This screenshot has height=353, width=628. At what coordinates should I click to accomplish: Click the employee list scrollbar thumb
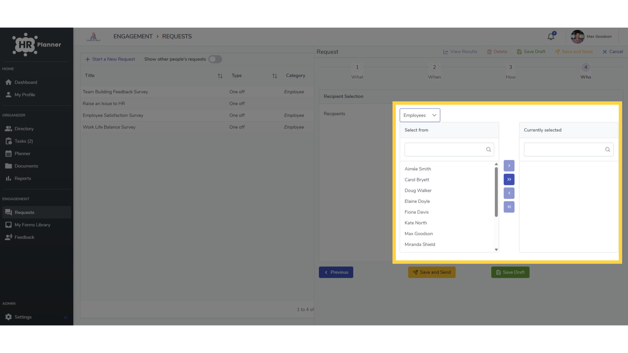coord(496,192)
